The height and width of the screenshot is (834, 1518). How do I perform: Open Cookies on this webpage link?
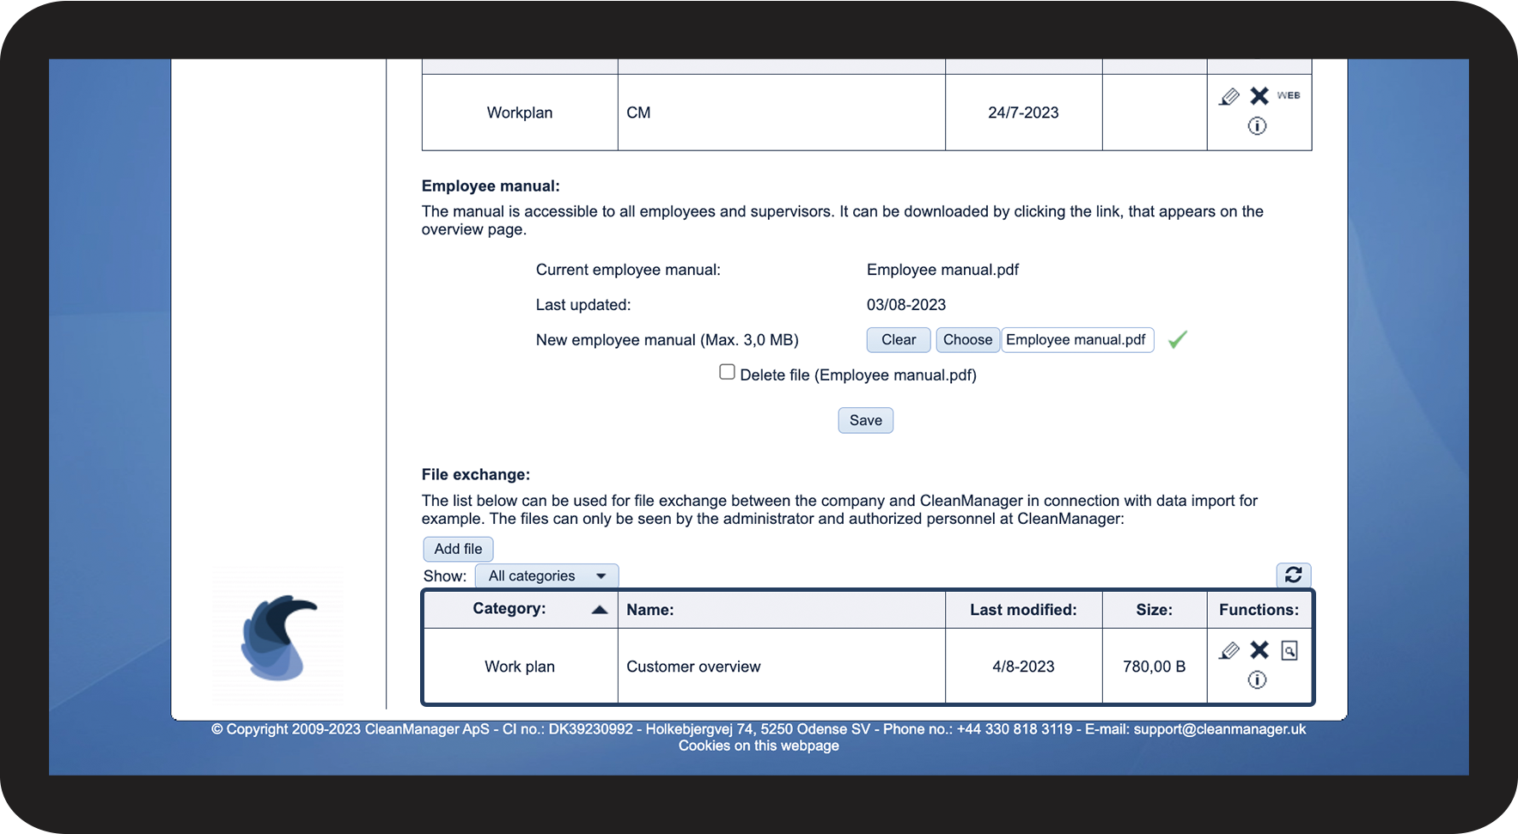tap(759, 746)
